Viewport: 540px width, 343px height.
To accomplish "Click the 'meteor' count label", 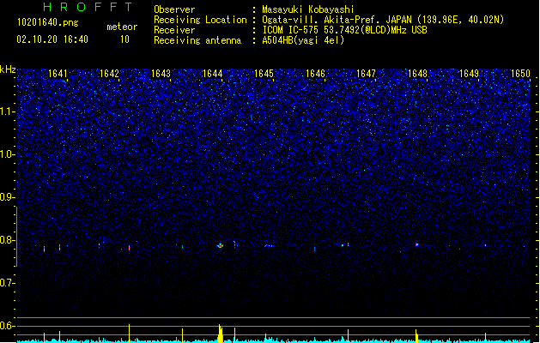I will point(122,27).
